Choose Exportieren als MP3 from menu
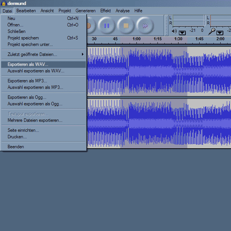Viewport: 231px width, 231px height. [27, 81]
